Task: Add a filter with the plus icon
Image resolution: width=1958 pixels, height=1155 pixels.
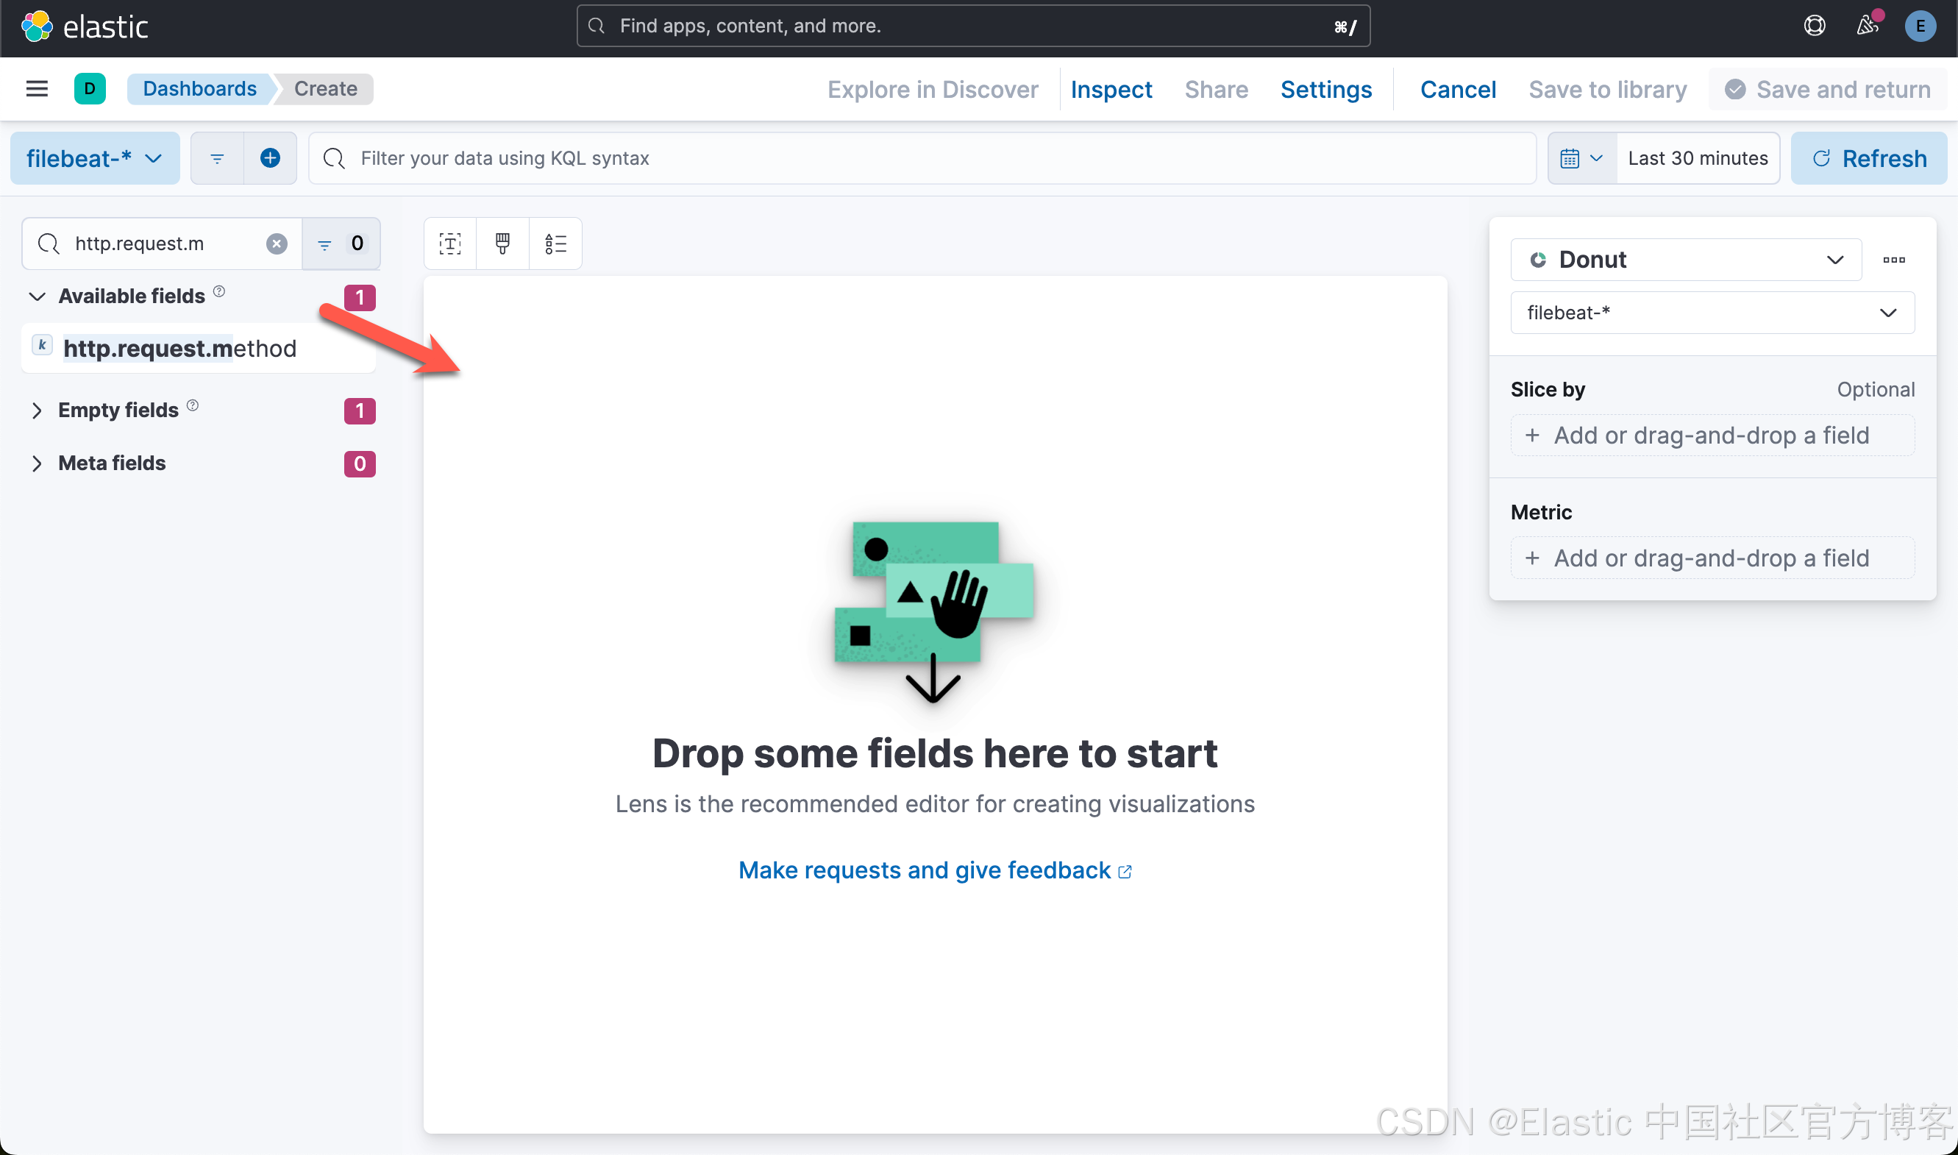Action: pos(270,158)
